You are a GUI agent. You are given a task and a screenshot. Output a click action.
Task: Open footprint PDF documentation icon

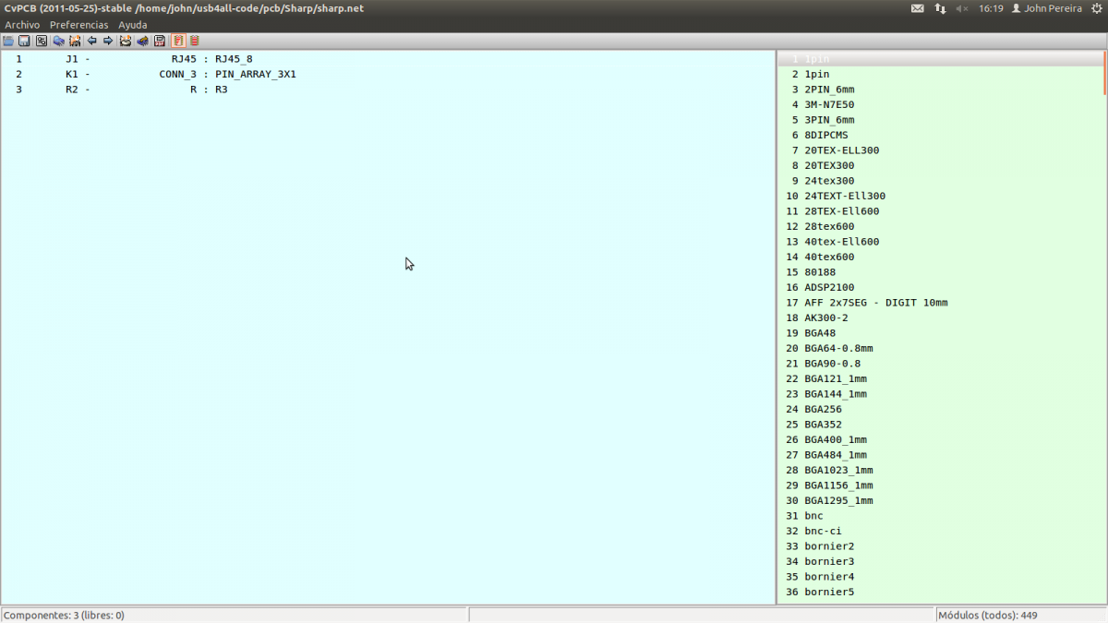pyautogui.click(x=160, y=41)
